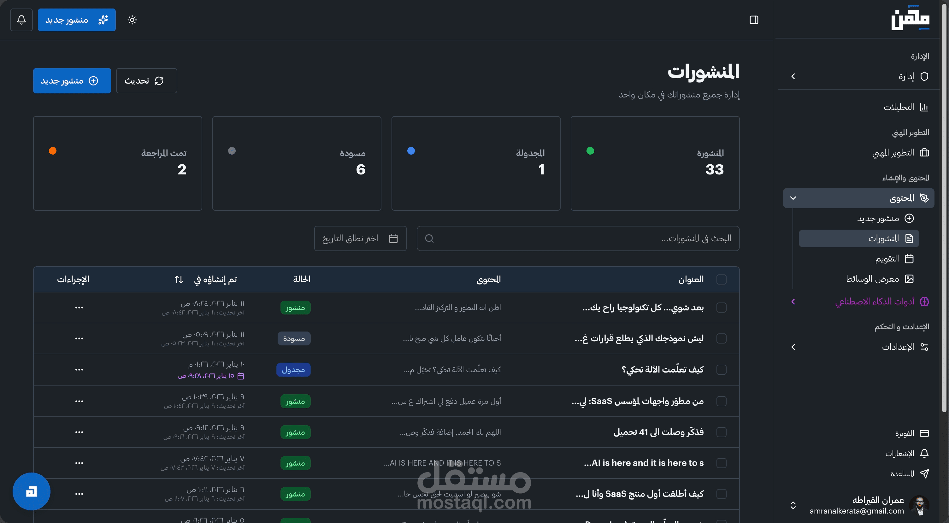Check the select-all checkbox in table header
Image resolution: width=949 pixels, height=523 pixels.
pos(721,279)
